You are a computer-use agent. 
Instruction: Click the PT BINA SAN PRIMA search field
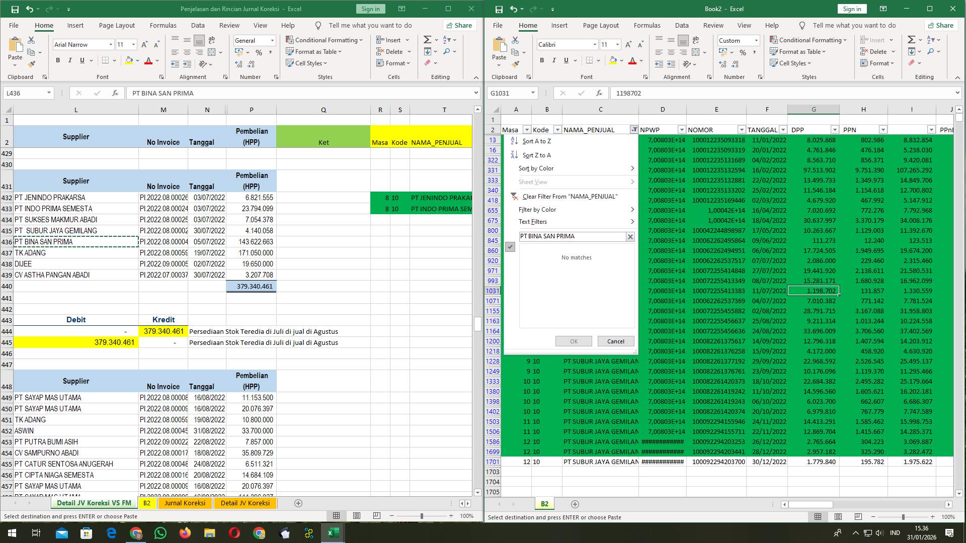[574, 236]
